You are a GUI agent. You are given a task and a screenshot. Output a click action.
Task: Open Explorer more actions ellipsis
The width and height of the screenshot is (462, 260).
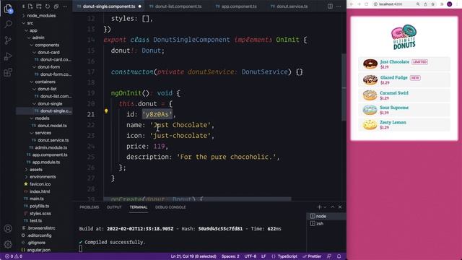(65, 6)
